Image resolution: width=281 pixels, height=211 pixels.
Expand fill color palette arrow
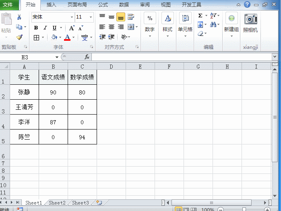[x=60, y=38]
